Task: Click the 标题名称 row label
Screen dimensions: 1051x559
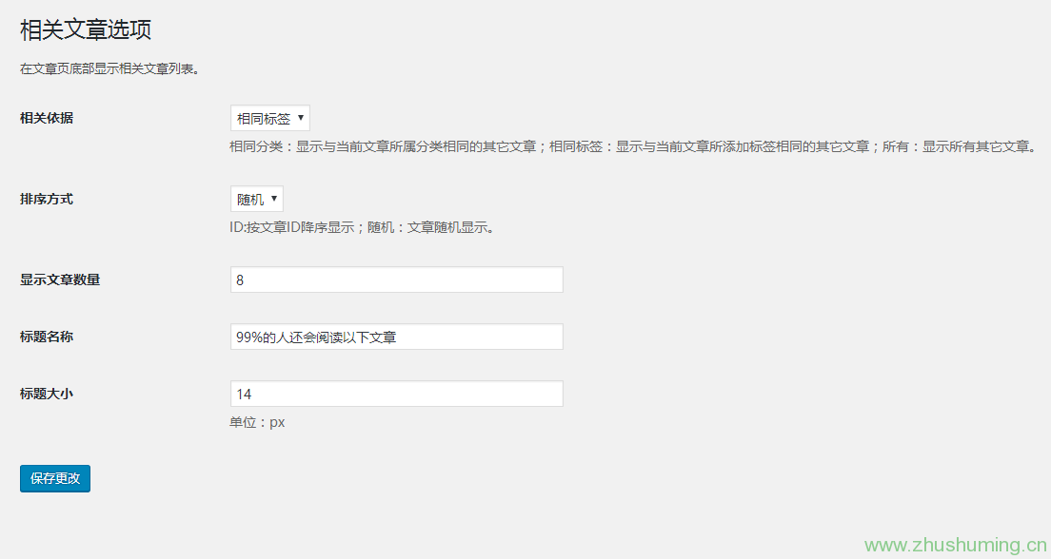Action: (47, 337)
